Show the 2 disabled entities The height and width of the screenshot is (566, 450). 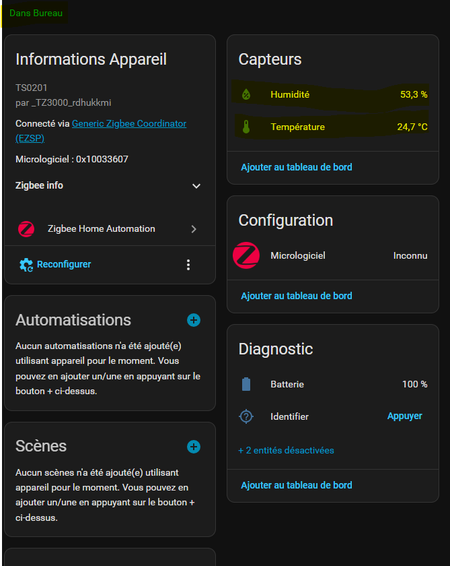(286, 450)
